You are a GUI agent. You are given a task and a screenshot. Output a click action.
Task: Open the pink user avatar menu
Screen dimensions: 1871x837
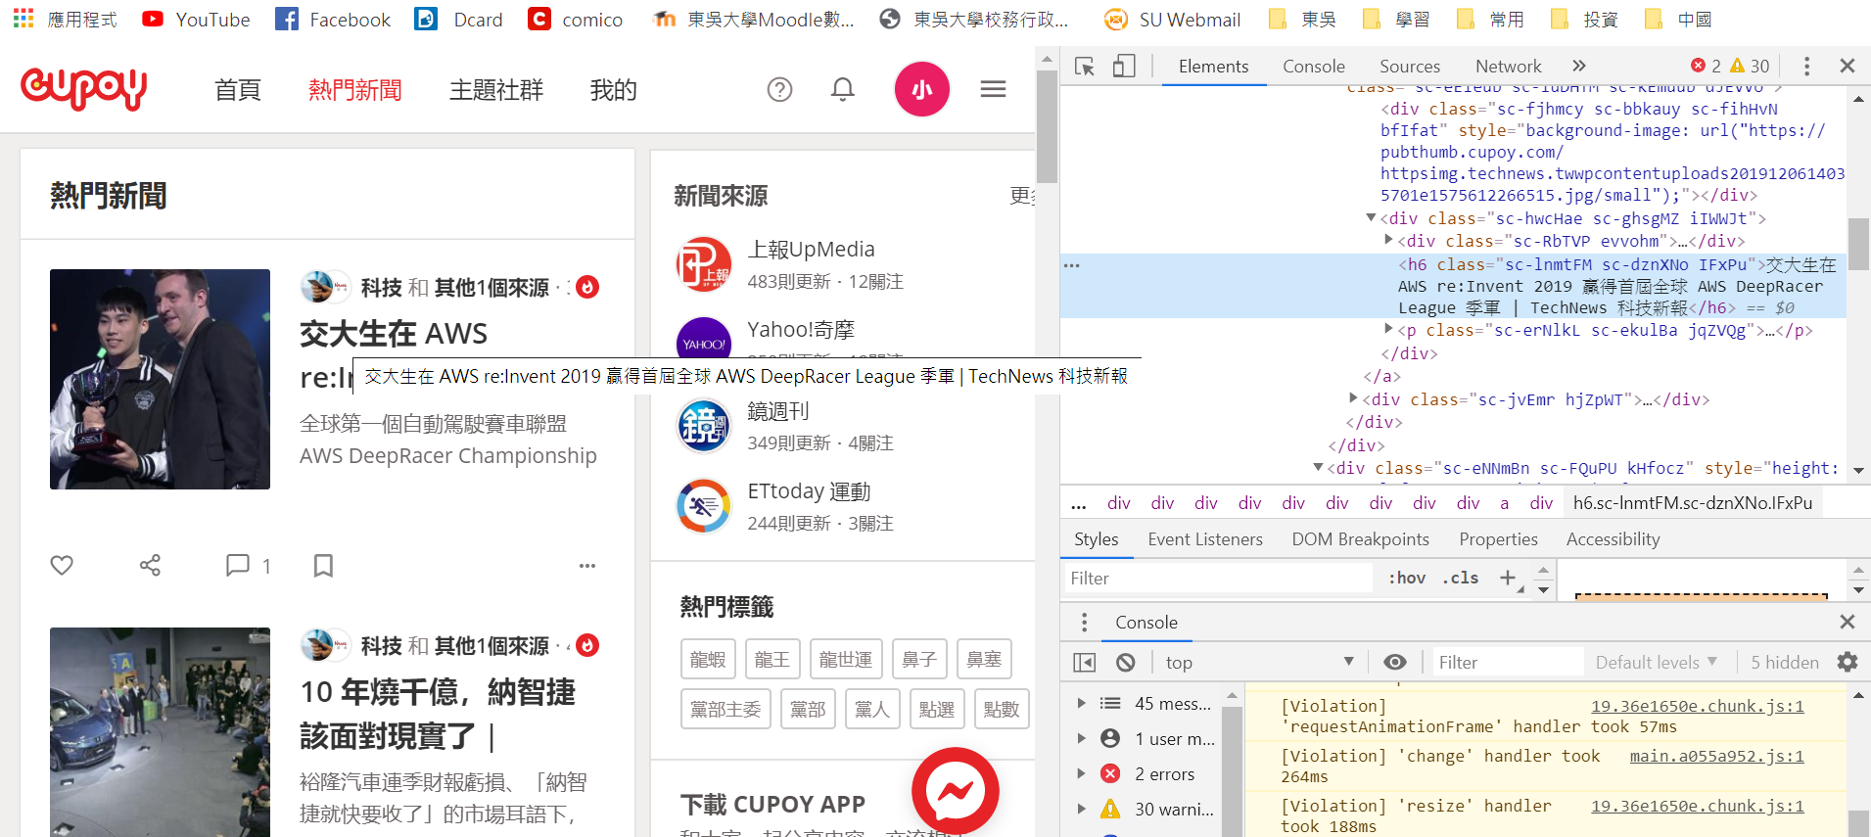pyautogui.click(x=922, y=89)
